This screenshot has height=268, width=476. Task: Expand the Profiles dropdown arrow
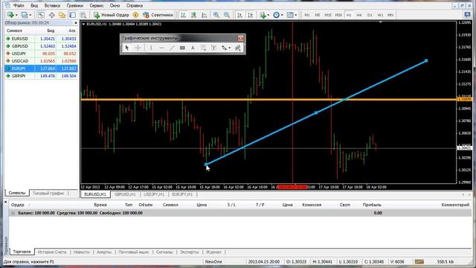[x=30, y=15]
